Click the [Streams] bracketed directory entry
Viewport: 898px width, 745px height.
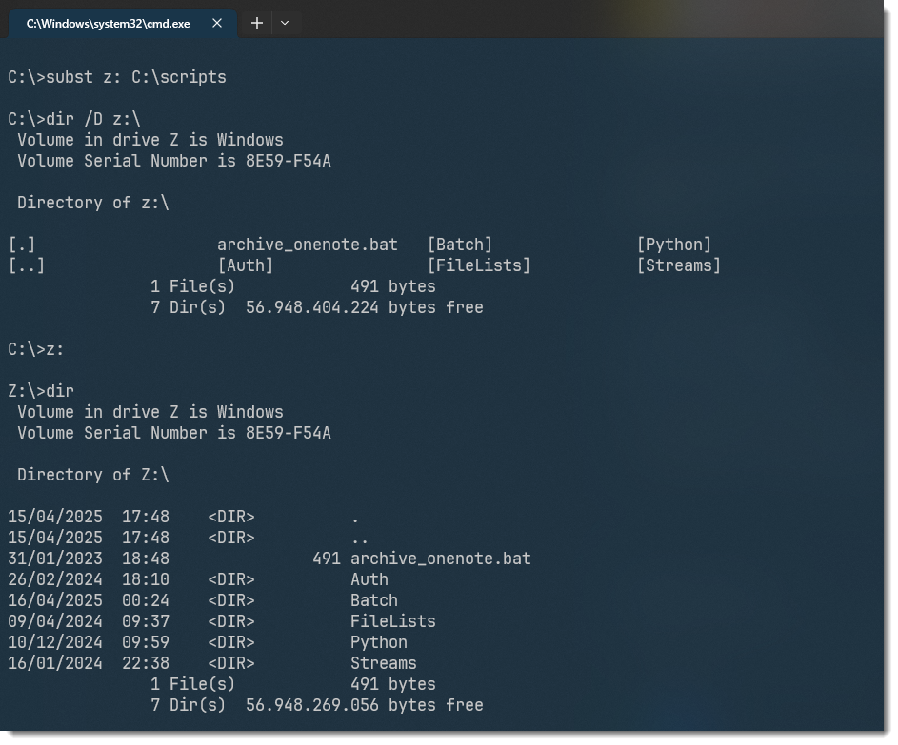point(678,265)
